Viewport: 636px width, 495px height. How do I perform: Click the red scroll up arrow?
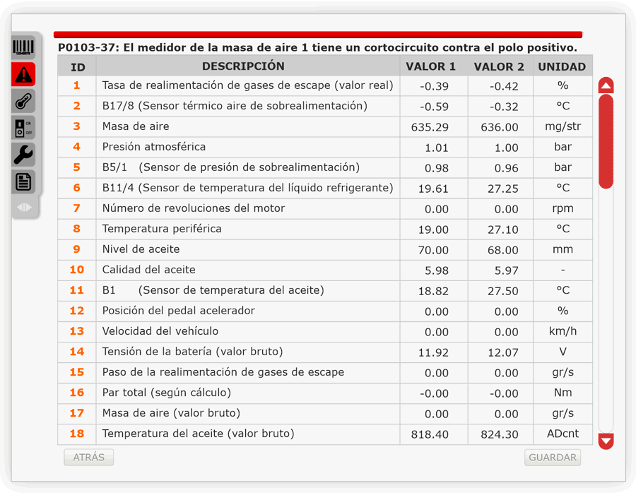(x=606, y=85)
